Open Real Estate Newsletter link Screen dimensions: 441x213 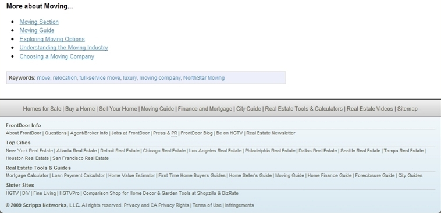pos(271,133)
